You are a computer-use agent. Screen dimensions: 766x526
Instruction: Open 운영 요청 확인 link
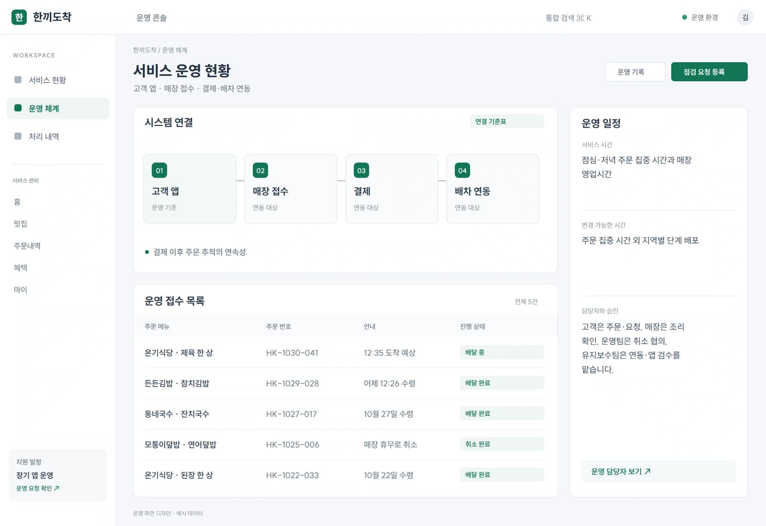click(x=38, y=488)
